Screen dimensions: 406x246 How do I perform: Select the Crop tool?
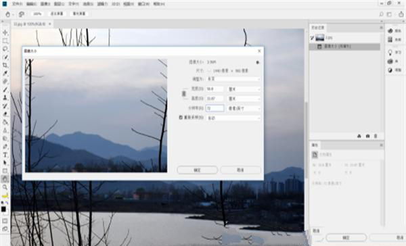(5, 65)
